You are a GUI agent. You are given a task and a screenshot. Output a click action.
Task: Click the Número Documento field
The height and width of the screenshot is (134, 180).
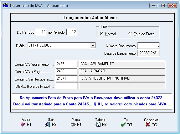click(x=149, y=45)
